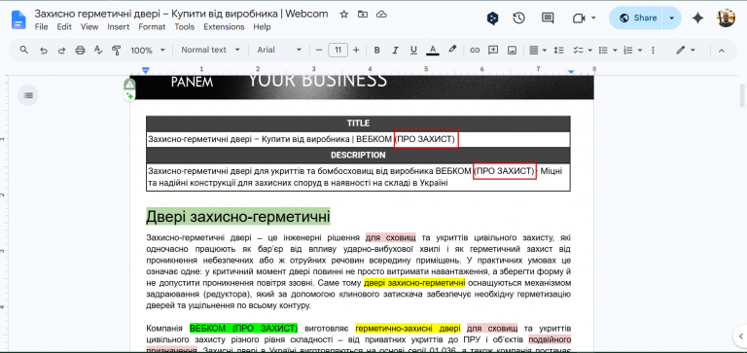Open more toolbar options (three dots)
Screen dimensions: 747x353
[653, 50]
